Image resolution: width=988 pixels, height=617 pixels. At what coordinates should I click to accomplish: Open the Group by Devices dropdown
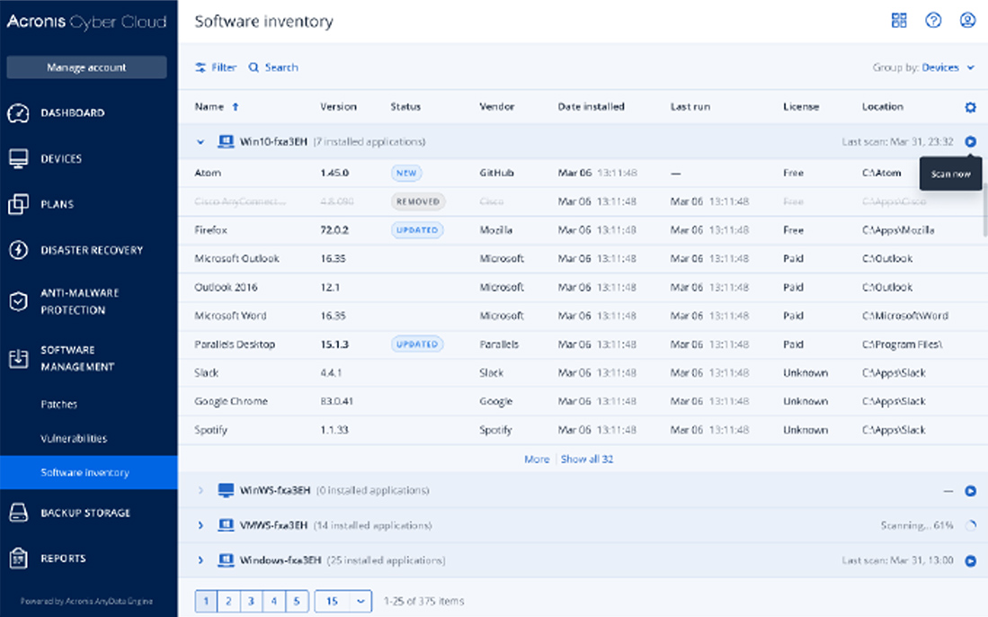click(x=948, y=67)
